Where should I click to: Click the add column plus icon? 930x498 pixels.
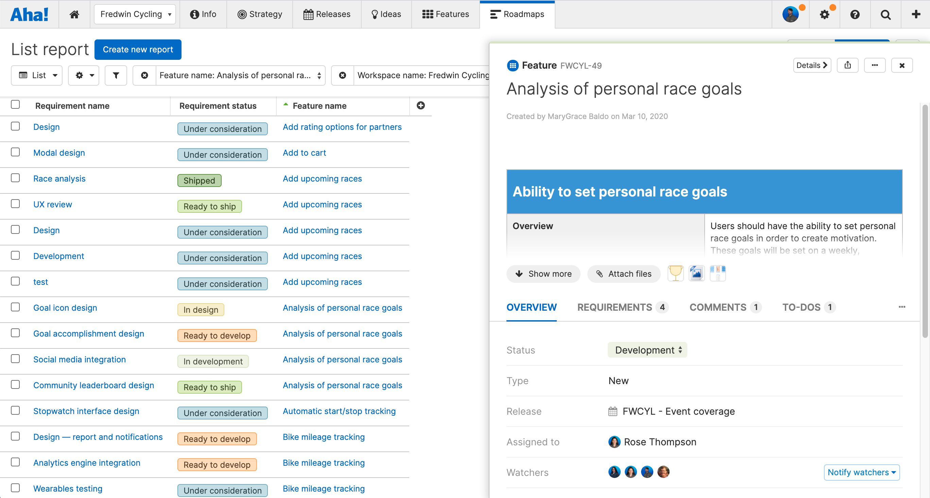coord(420,105)
